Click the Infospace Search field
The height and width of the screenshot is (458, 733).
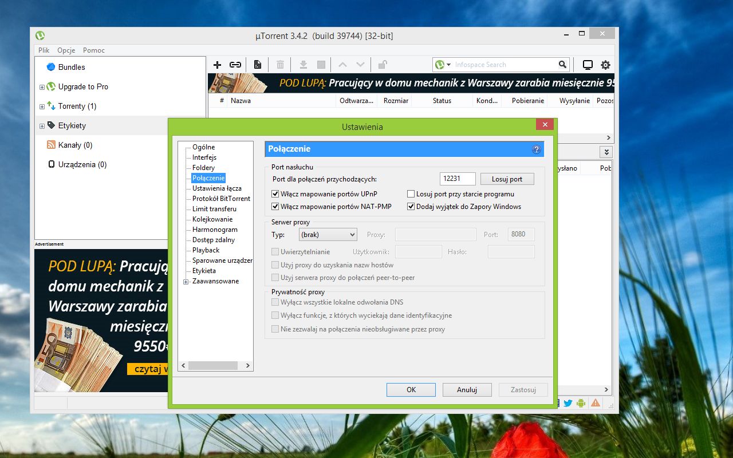click(x=505, y=65)
